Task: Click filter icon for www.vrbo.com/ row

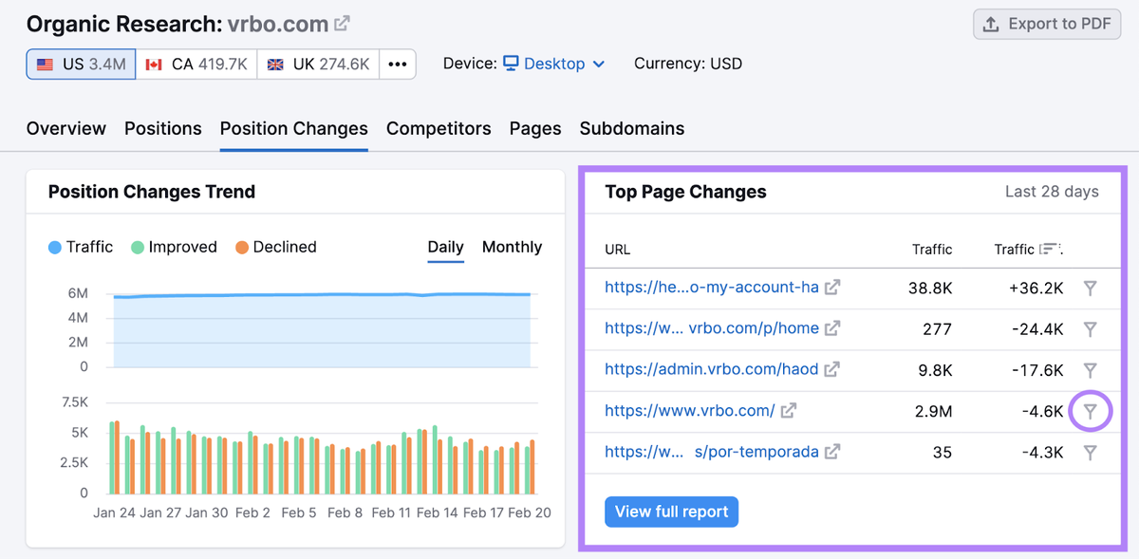Action: pyautogui.click(x=1091, y=411)
